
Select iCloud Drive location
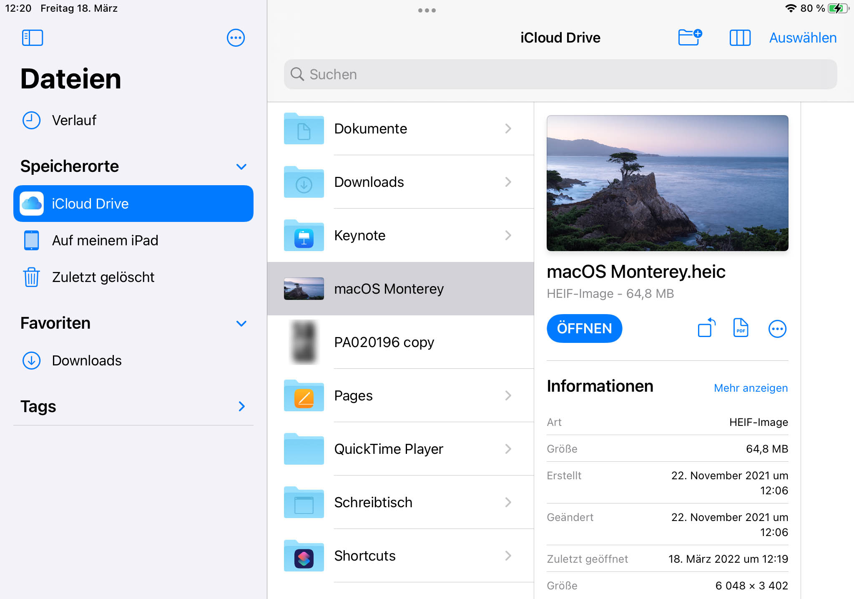(x=133, y=204)
